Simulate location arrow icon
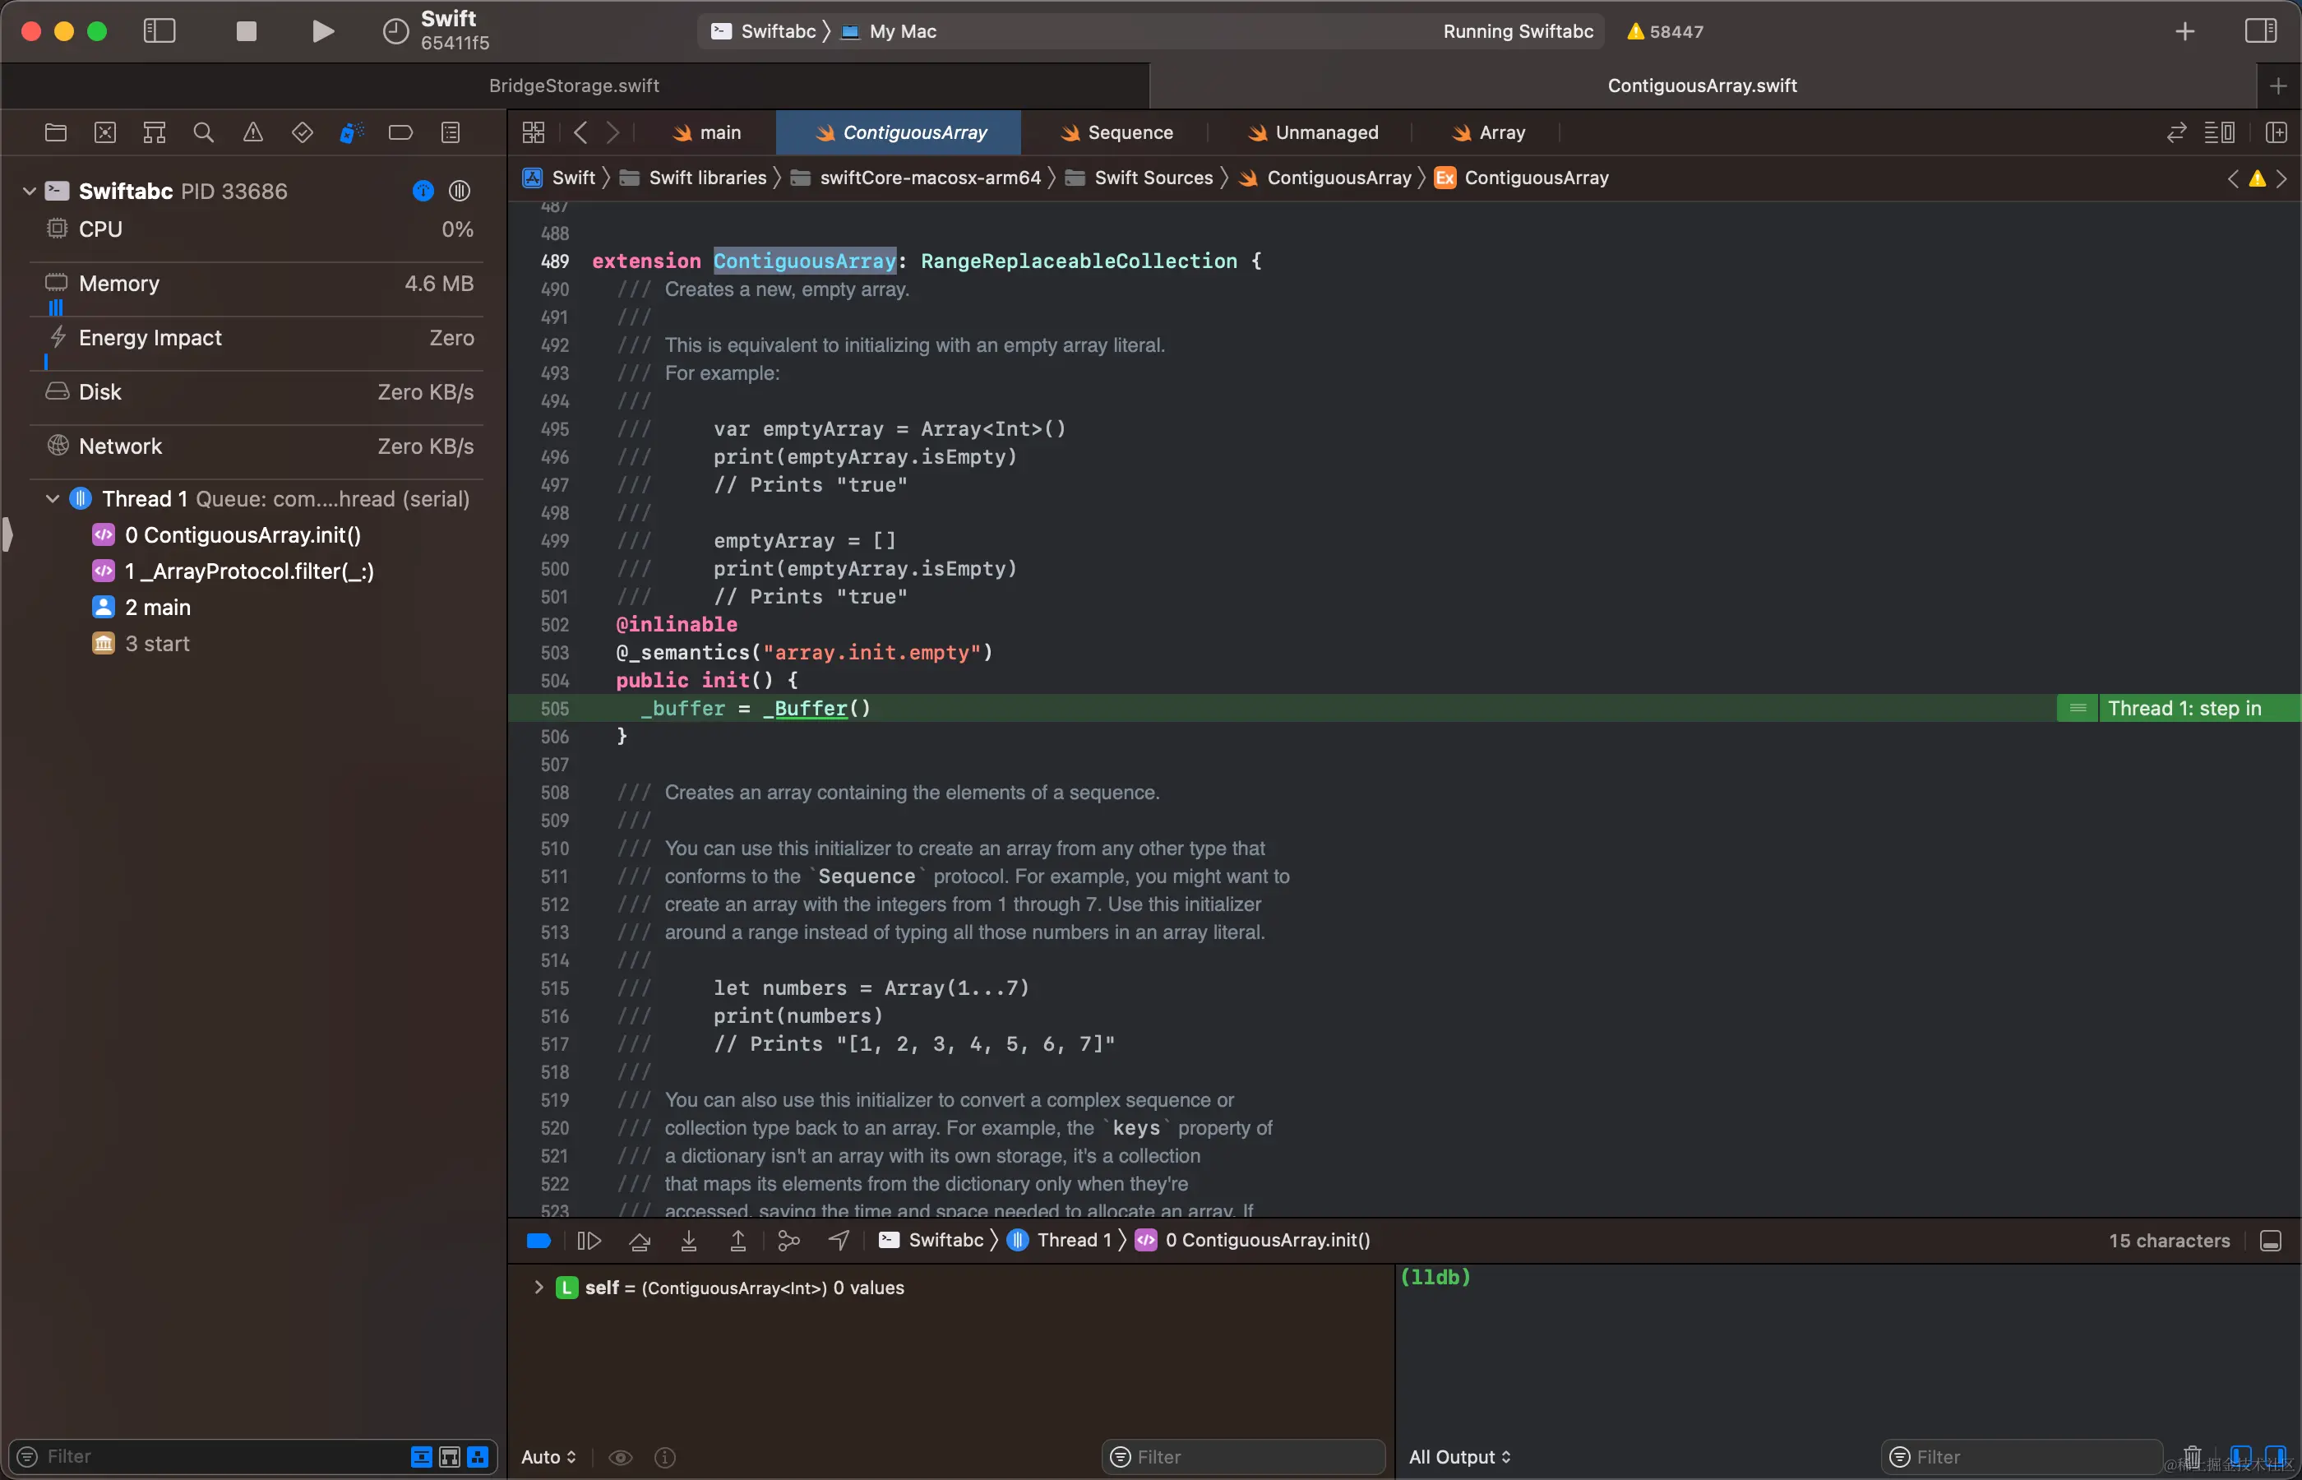Viewport: 2302px width, 1480px height. (839, 1241)
